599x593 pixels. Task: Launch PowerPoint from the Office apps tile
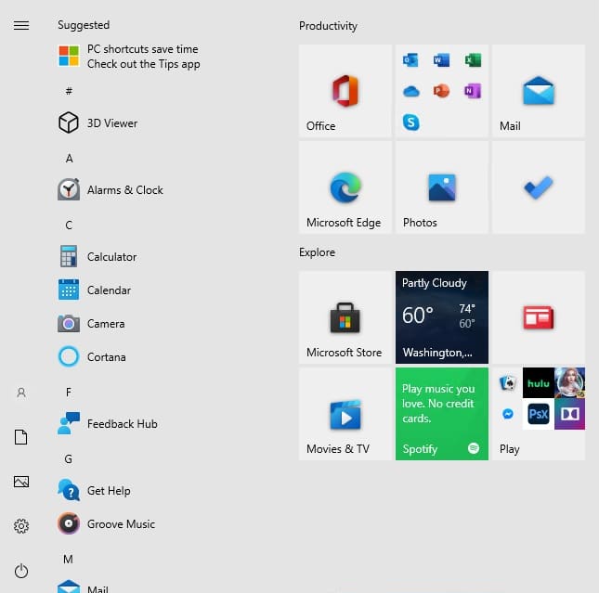[442, 91]
